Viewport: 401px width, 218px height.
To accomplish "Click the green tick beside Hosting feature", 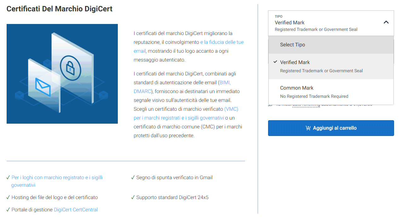I will click(x=8, y=197).
